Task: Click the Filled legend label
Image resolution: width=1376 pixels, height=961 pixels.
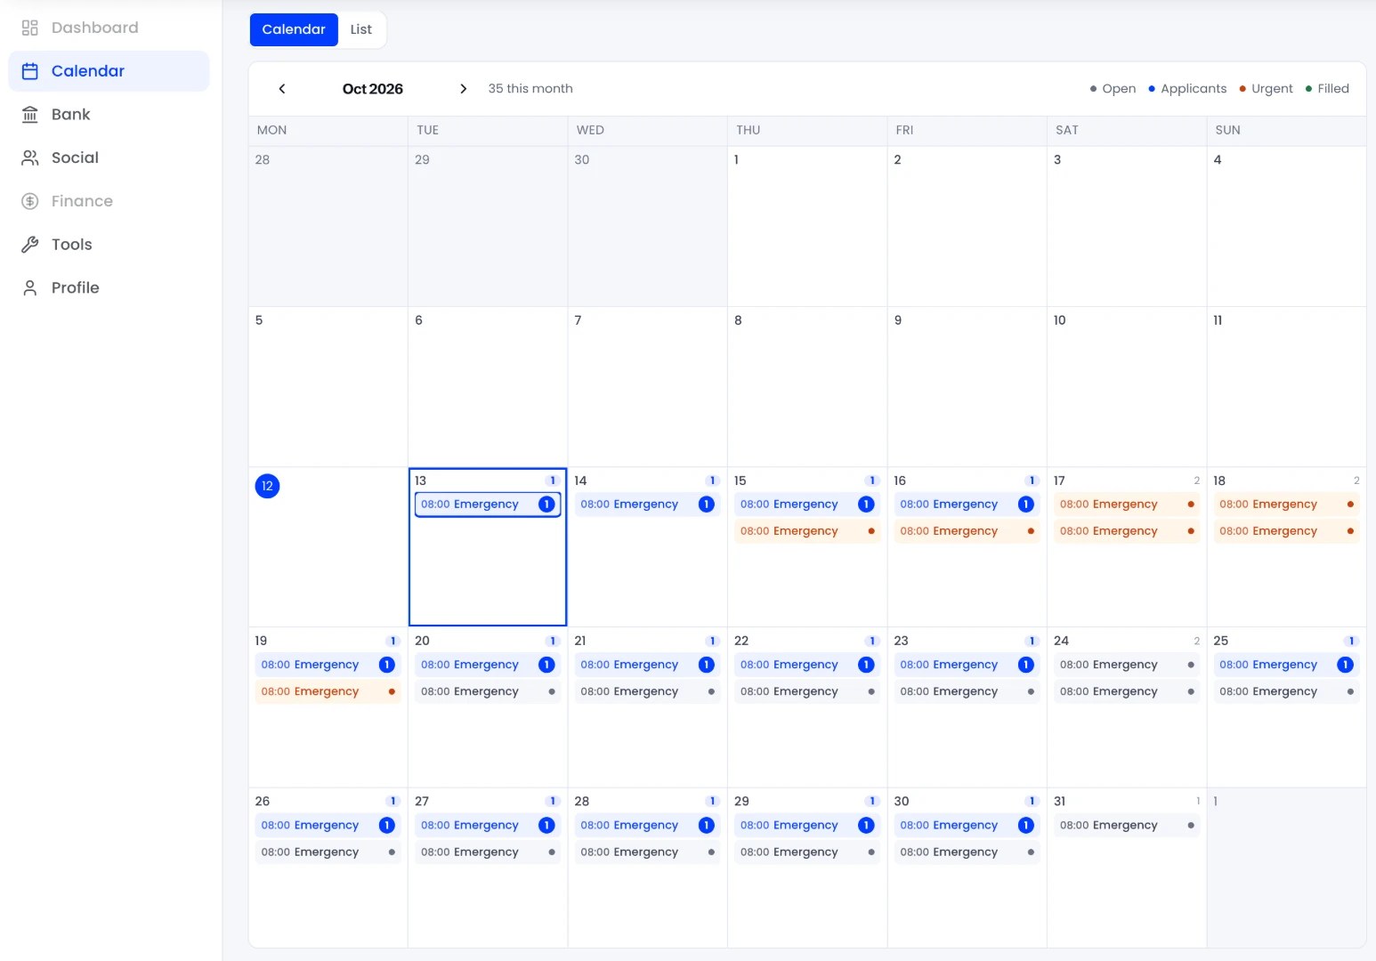Action: (x=1333, y=89)
